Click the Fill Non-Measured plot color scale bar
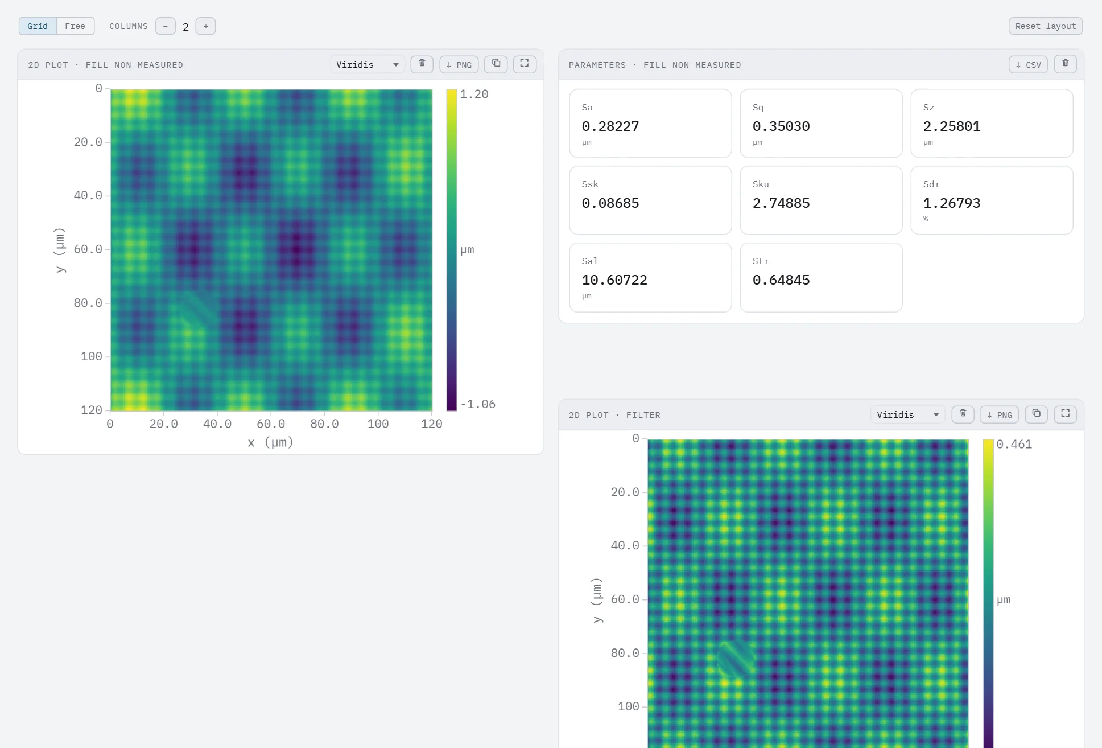Viewport: 1102px width, 748px height. coord(452,249)
